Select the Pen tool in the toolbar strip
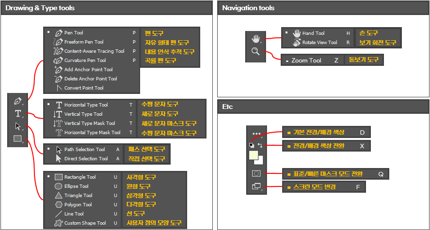 18,101
